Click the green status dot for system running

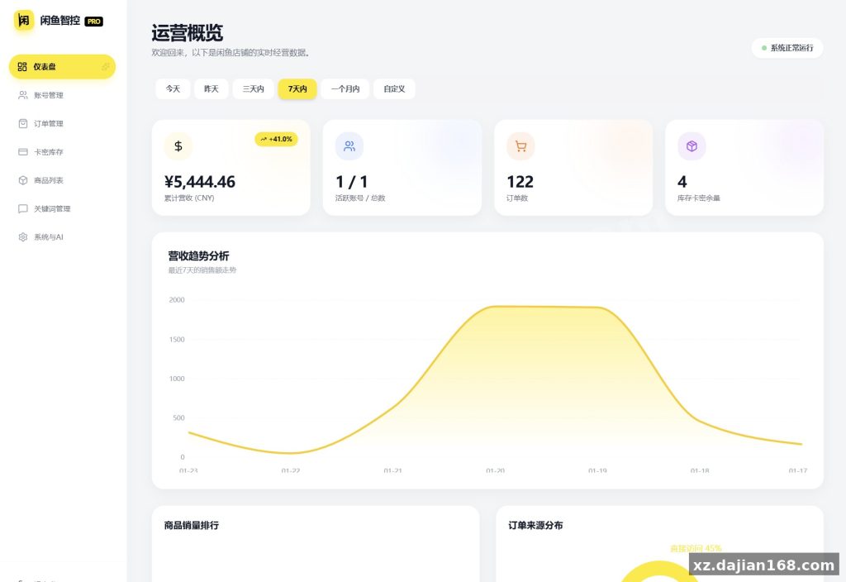(763, 48)
